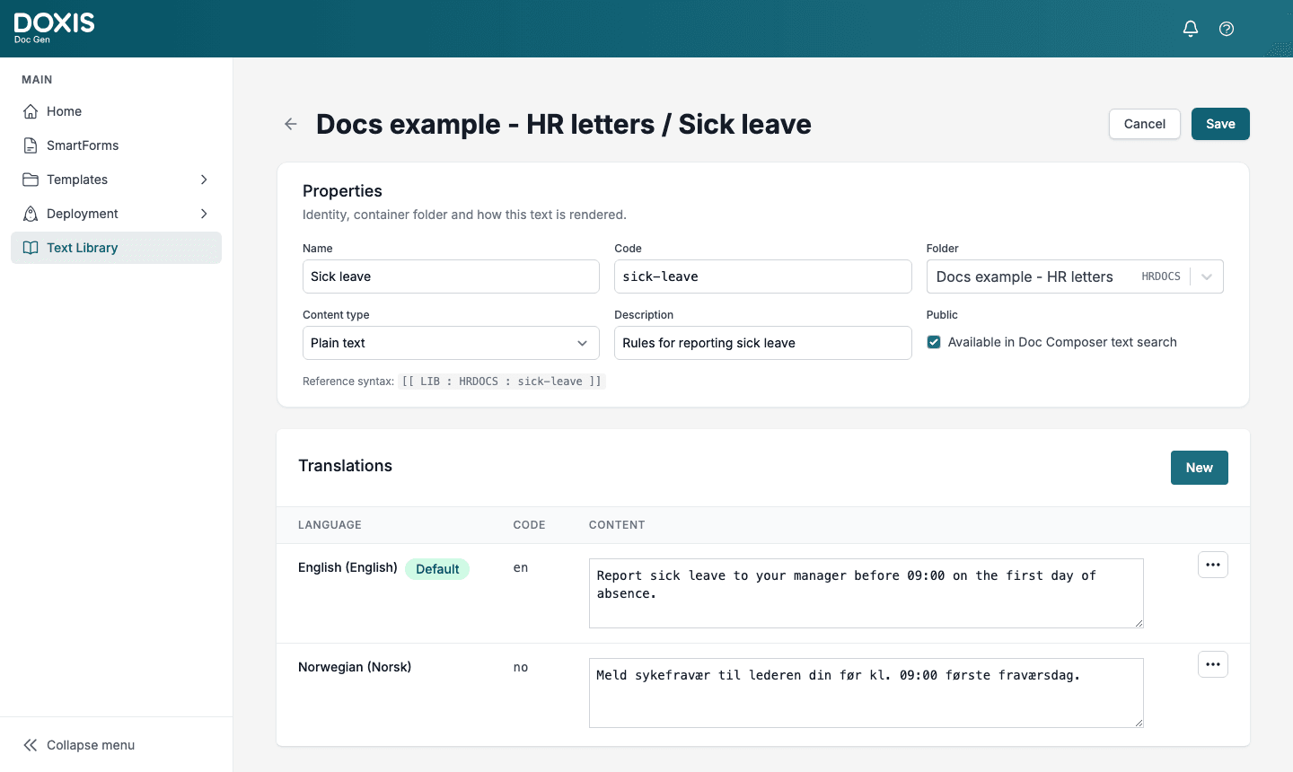Click the LANGUAGE column header
The height and width of the screenshot is (772, 1293).
[330, 525]
